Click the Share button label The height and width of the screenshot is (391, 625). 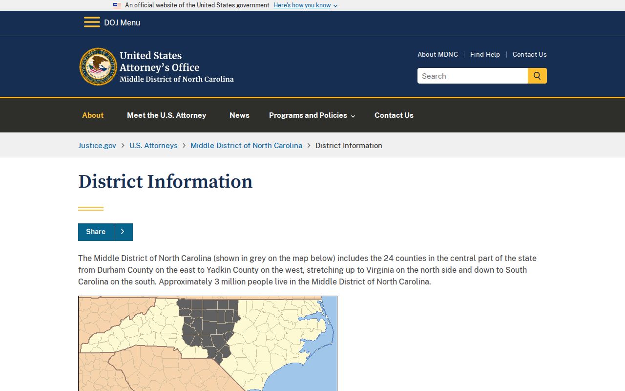(x=96, y=232)
